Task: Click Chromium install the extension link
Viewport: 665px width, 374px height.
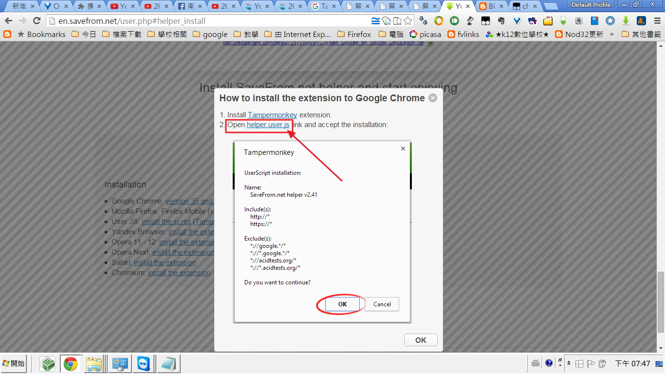Action: point(179,273)
